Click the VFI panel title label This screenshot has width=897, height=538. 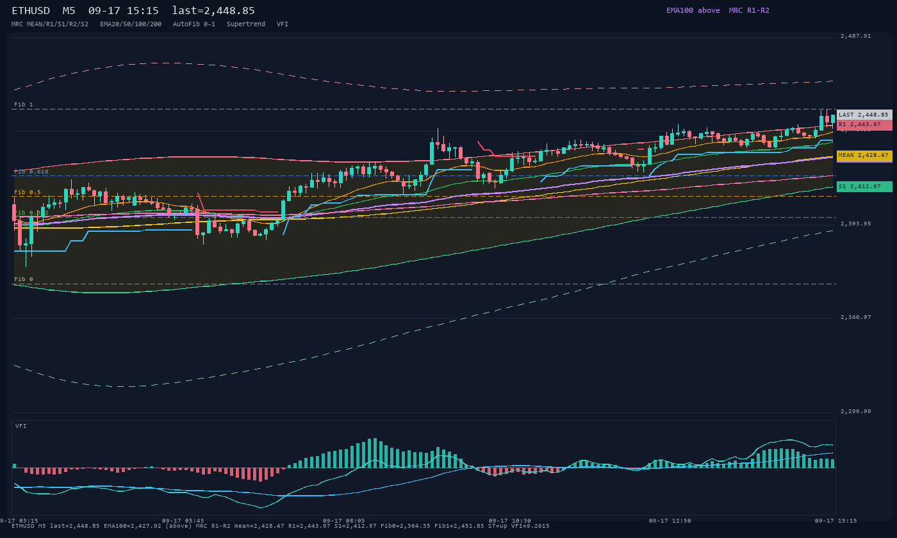click(x=21, y=426)
